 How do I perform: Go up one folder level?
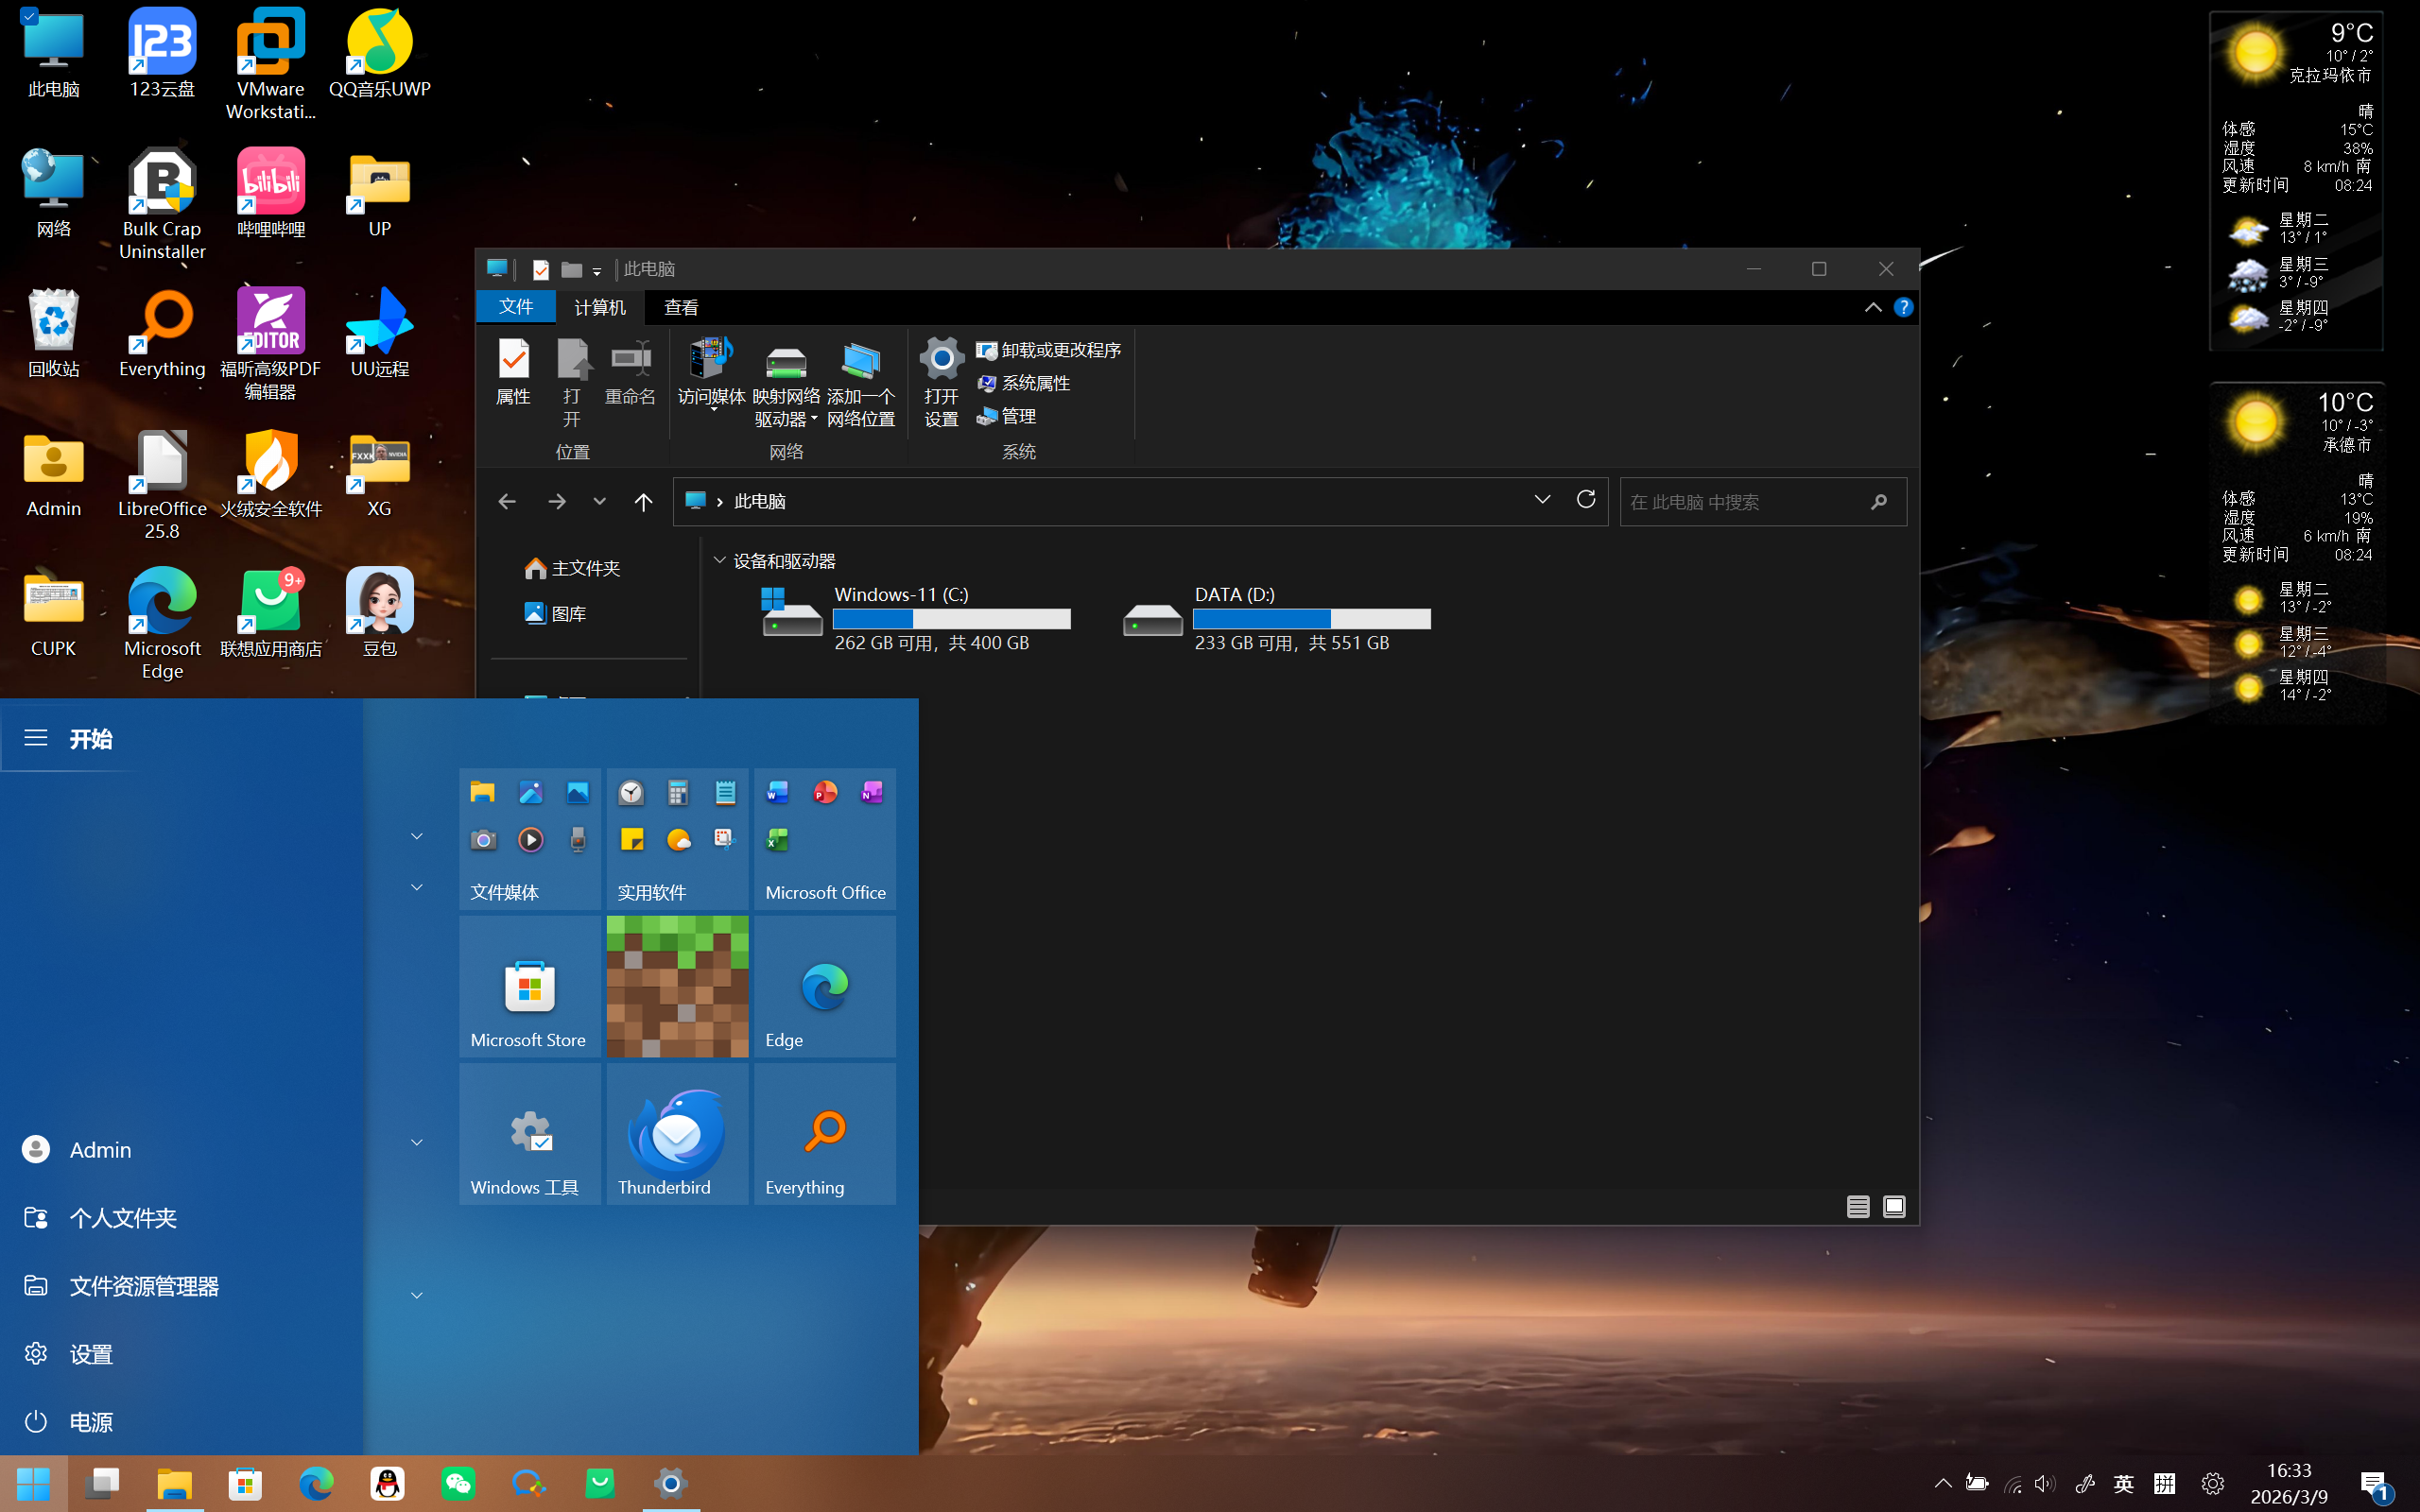click(643, 501)
